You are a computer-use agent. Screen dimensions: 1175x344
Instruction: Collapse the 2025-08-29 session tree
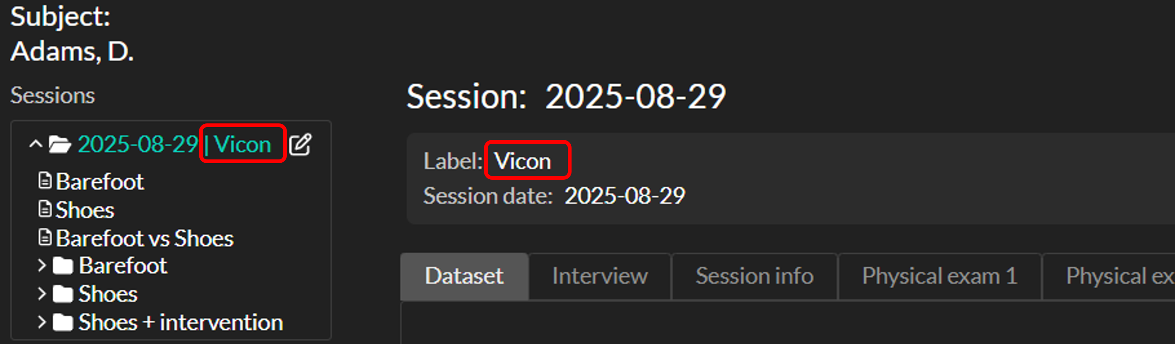[36, 145]
